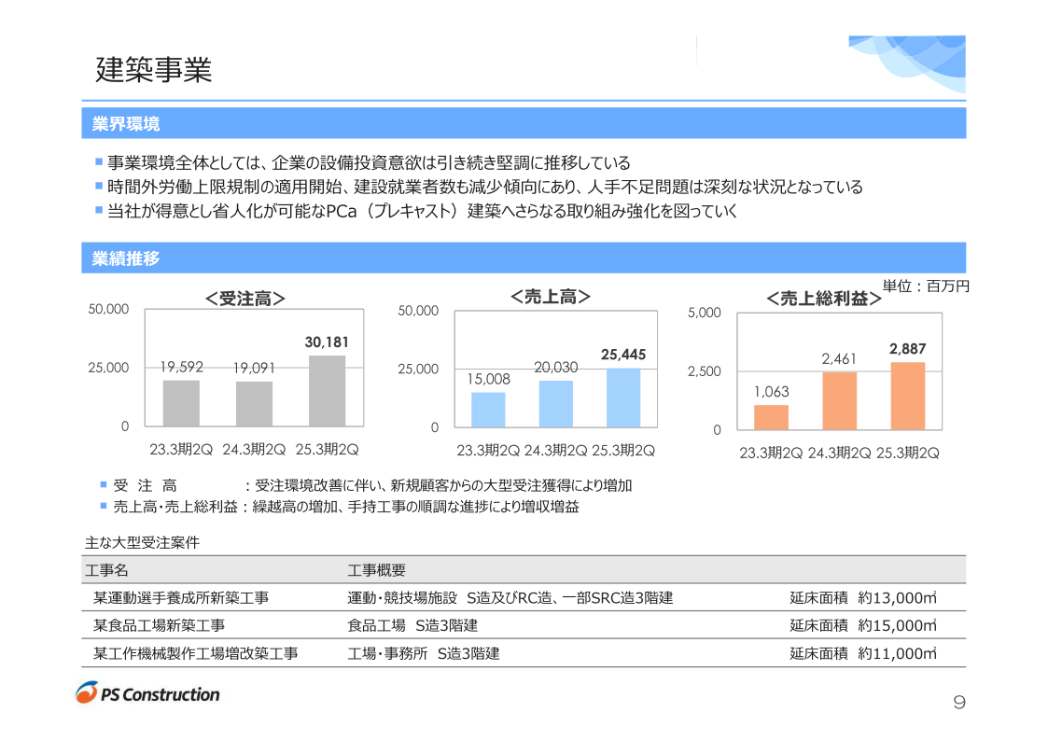This screenshot has height=740, width=1048.
Task: Click the gray 23.3期2Q orders bar
Action: [181, 404]
